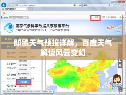
Task: Click the refresh icon in address bar
Action: click(80, 5)
